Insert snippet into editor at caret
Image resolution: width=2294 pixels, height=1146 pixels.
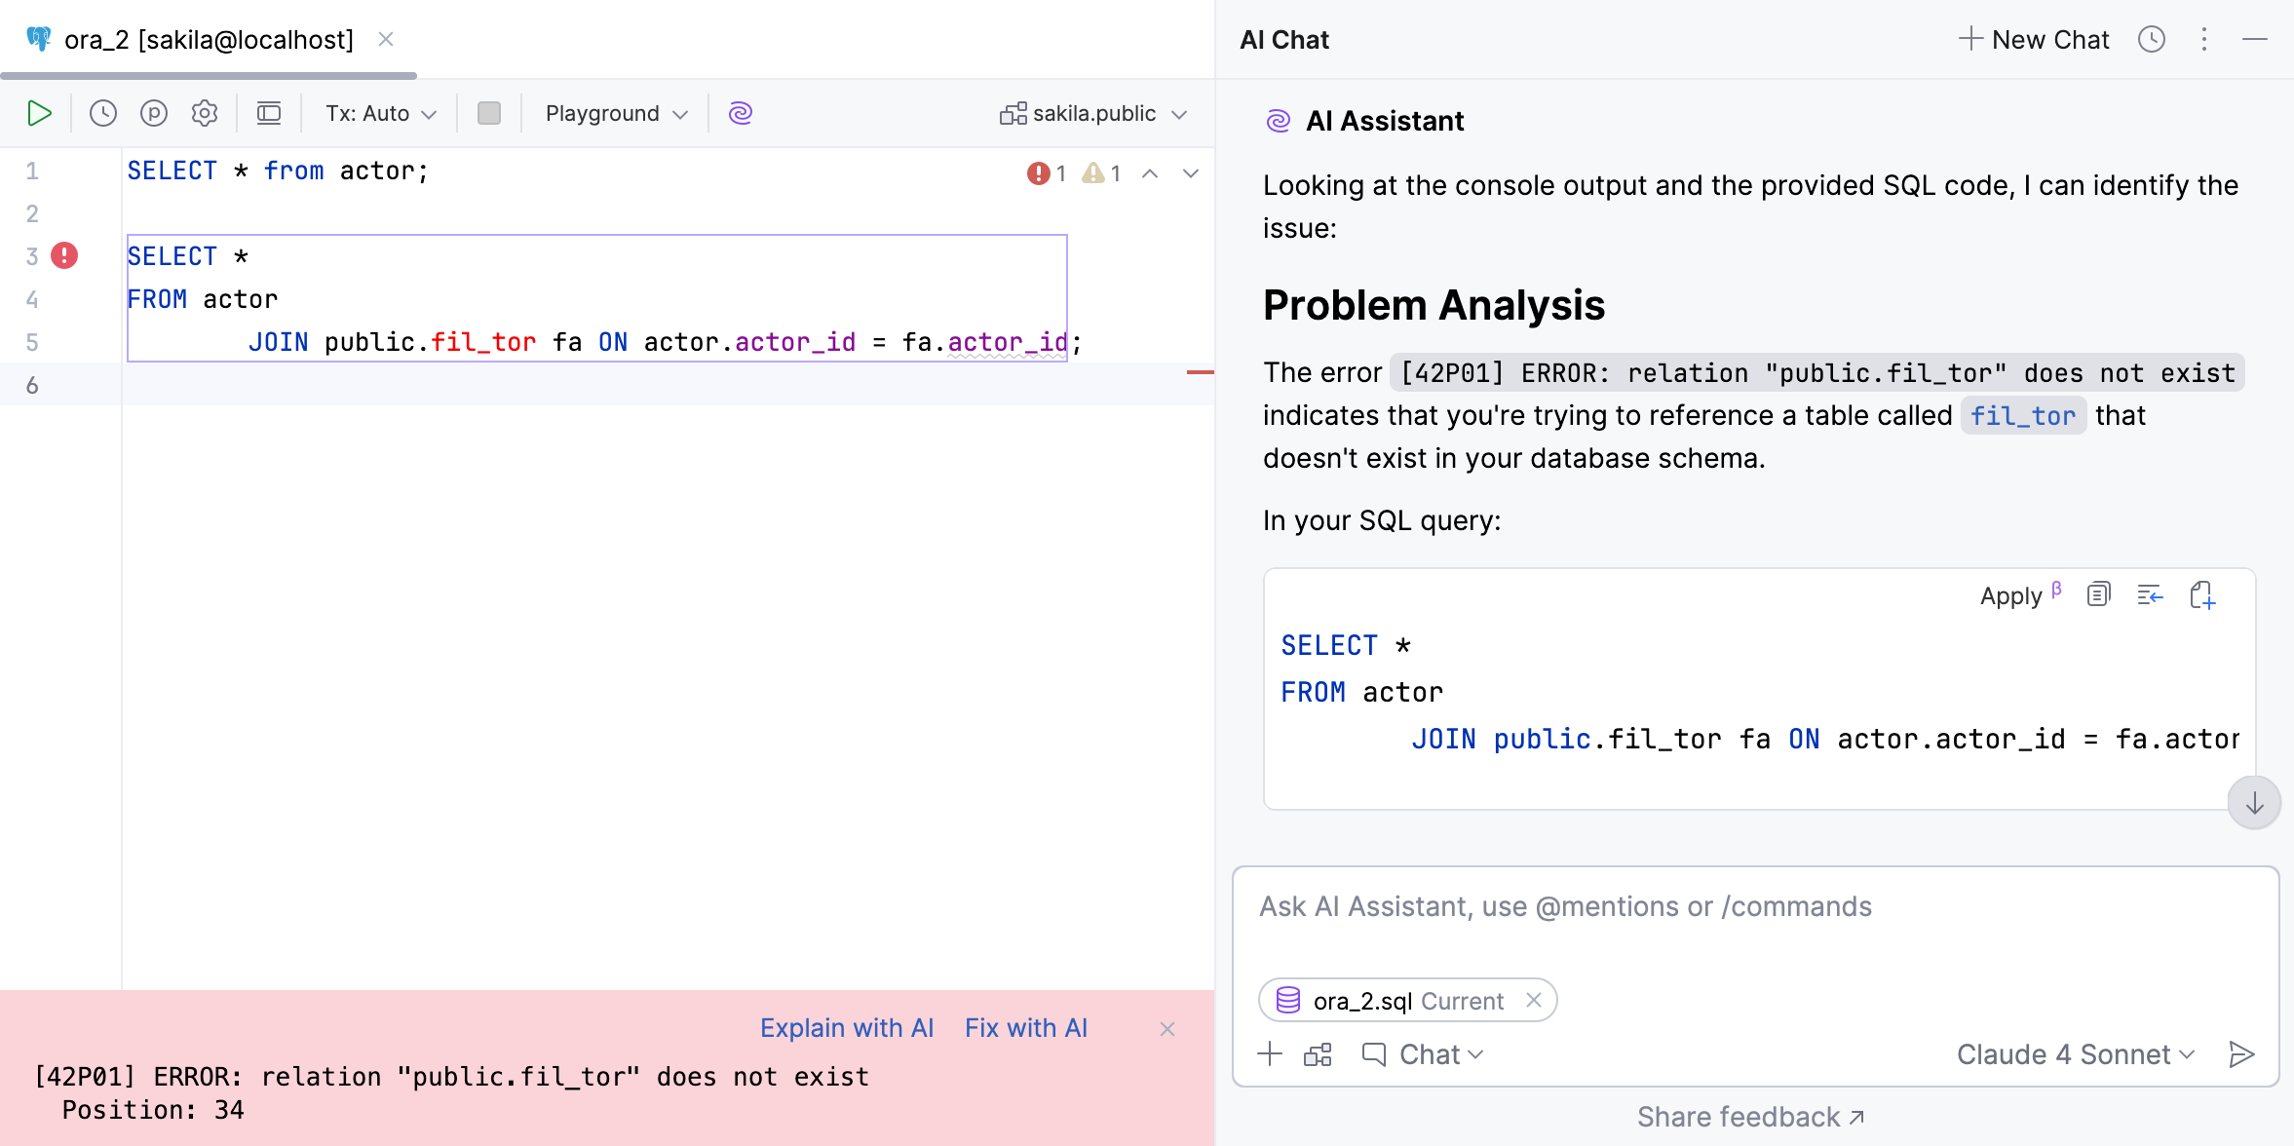pyautogui.click(x=2149, y=594)
